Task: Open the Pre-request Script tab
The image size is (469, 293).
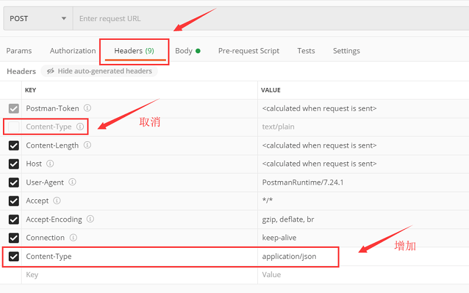Action: [x=249, y=51]
